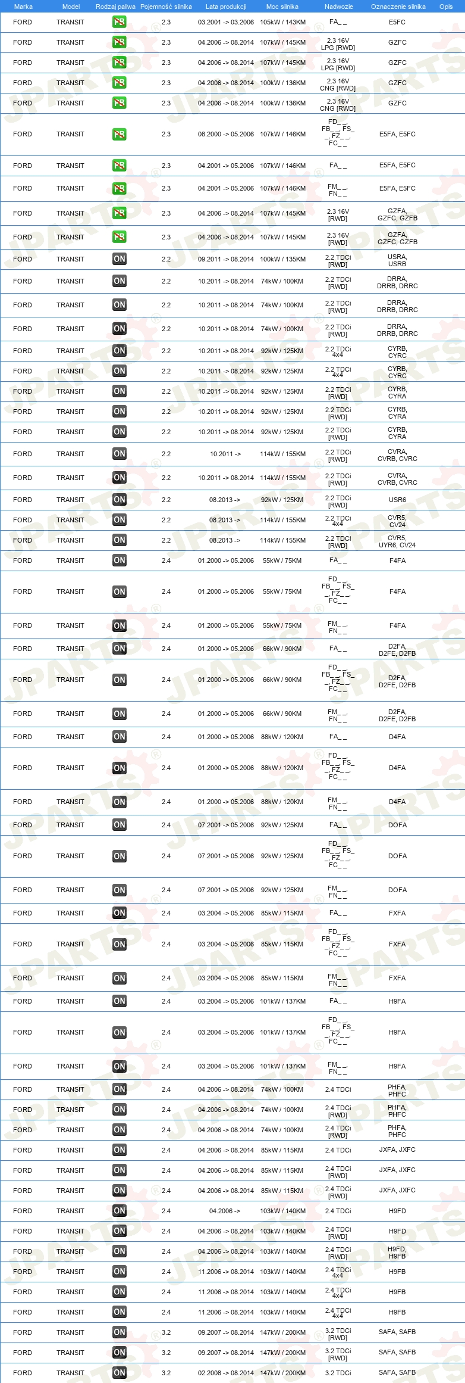465x1383 pixels.
Task: Click the ON diesel icon in the CVR5, UYR6, CV24 row
Action: click(x=120, y=540)
